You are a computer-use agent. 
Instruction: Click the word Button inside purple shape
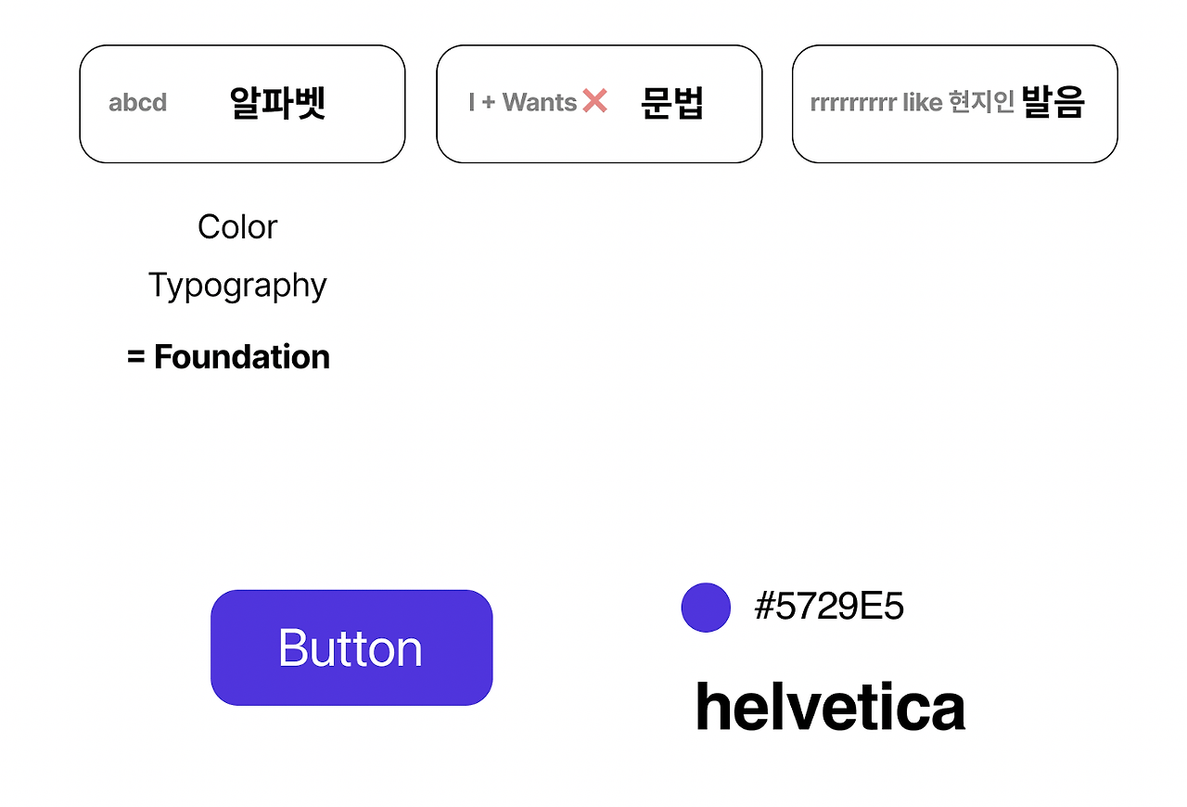(351, 647)
